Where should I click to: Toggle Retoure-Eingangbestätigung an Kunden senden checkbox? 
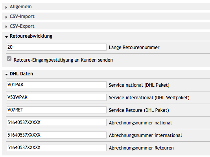[x=9, y=58]
